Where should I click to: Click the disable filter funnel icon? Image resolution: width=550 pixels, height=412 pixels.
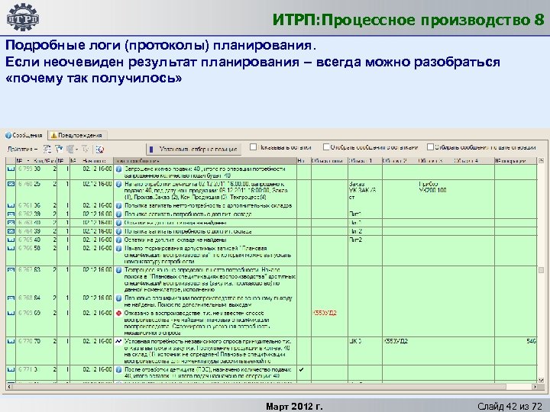tap(85, 150)
